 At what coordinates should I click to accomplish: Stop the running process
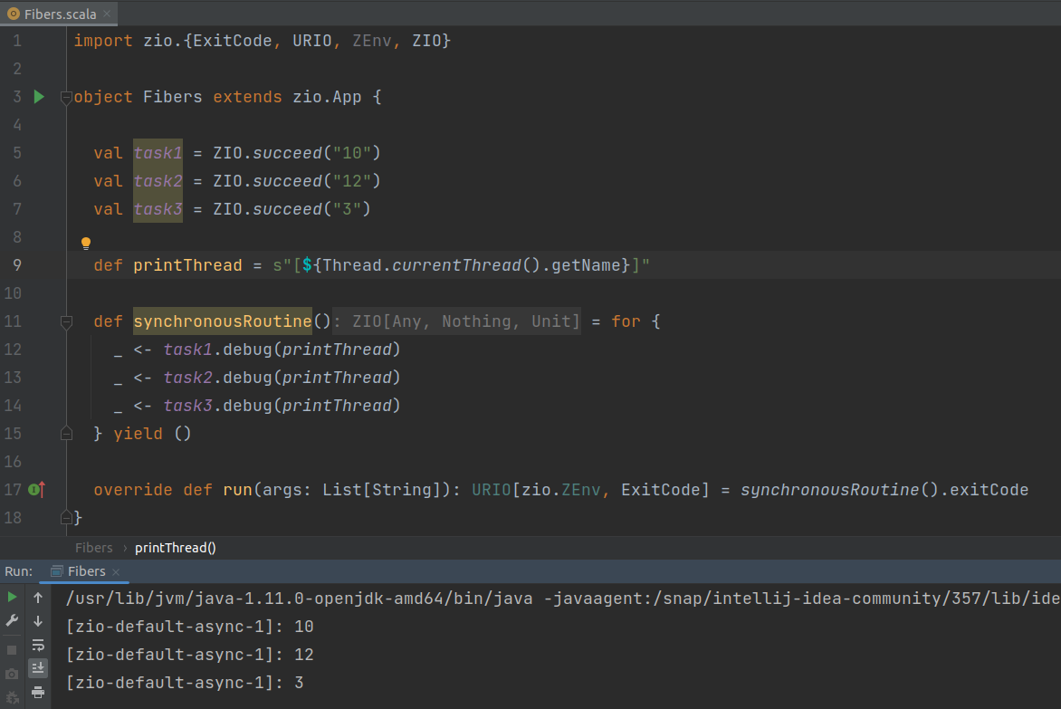tap(12, 650)
